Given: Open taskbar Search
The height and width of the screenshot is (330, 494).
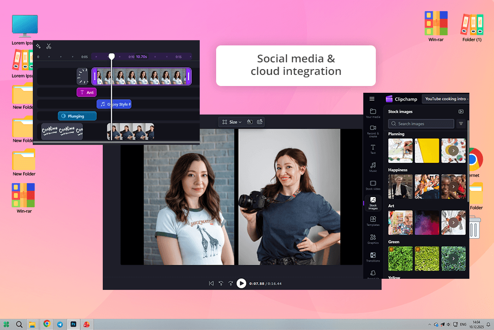Looking at the screenshot, I should pyautogui.click(x=19, y=324).
